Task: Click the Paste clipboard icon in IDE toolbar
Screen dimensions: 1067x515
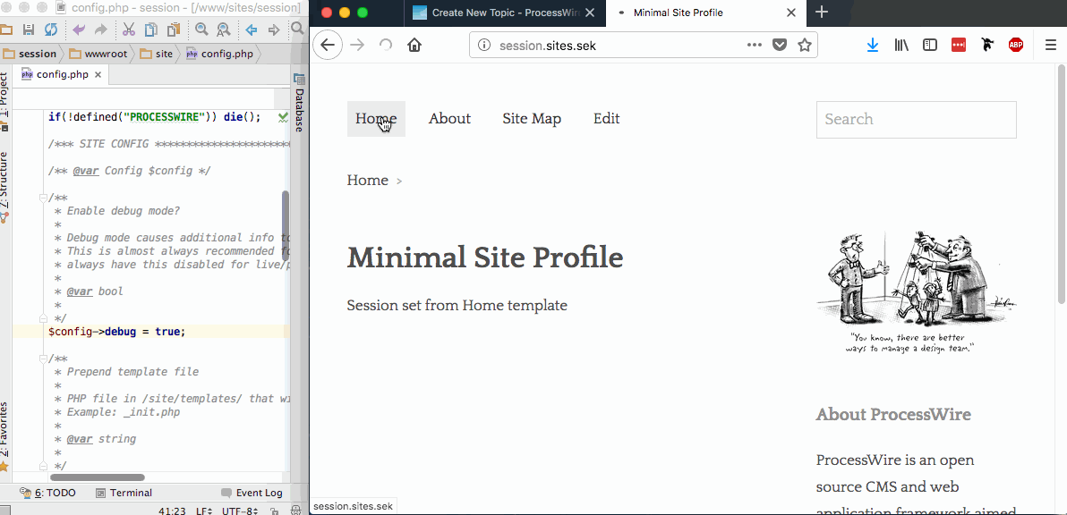Action: coord(174,30)
